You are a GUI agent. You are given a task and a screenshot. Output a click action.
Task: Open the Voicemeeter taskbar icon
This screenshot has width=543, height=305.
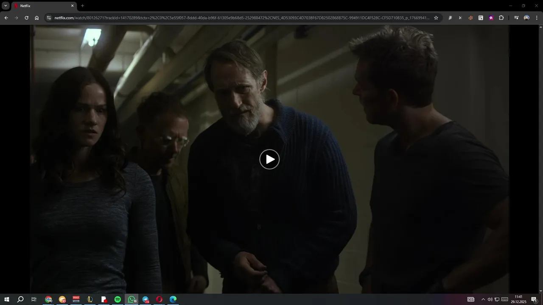click(76, 299)
